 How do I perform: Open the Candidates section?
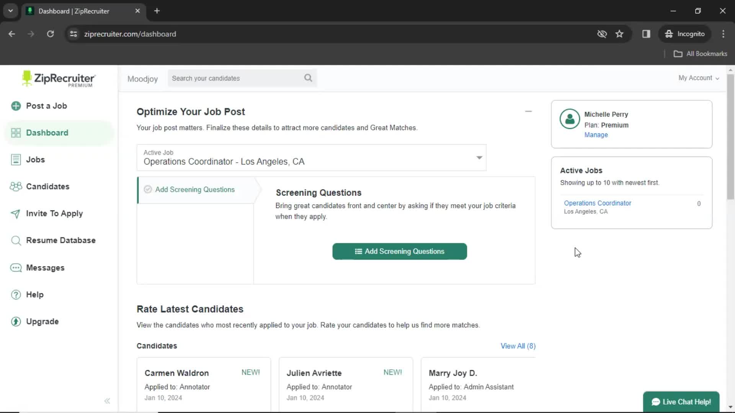(47, 187)
